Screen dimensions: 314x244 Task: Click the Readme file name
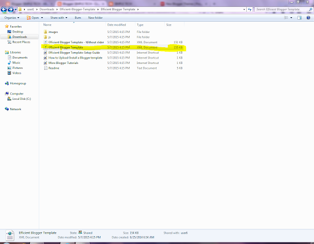point(53,68)
